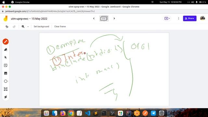This screenshot has height=117, width=208.
Task: Open IntelliJ IDEA from the dock
Action: click(x=129, y=113)
